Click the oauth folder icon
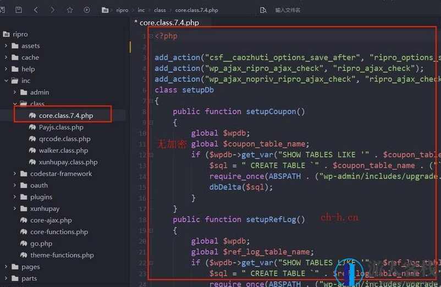This screenshot has width=441, height=287. [24, 185]
